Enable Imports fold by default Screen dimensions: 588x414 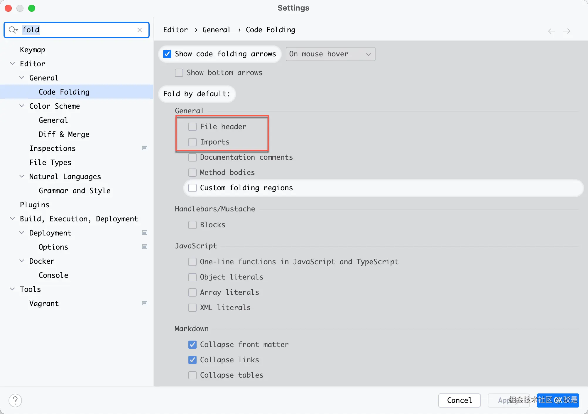192,142
